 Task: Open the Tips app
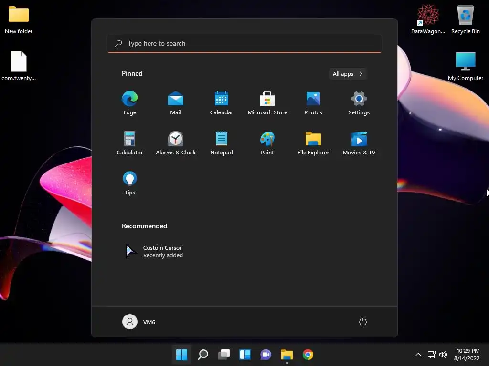pos(130,183)
